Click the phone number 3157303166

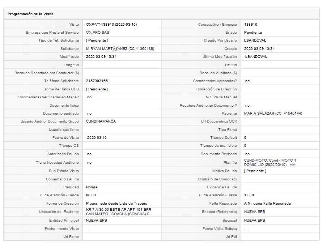(x=97, y=81)
